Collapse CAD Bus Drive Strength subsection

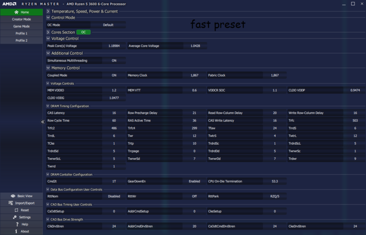48,219
